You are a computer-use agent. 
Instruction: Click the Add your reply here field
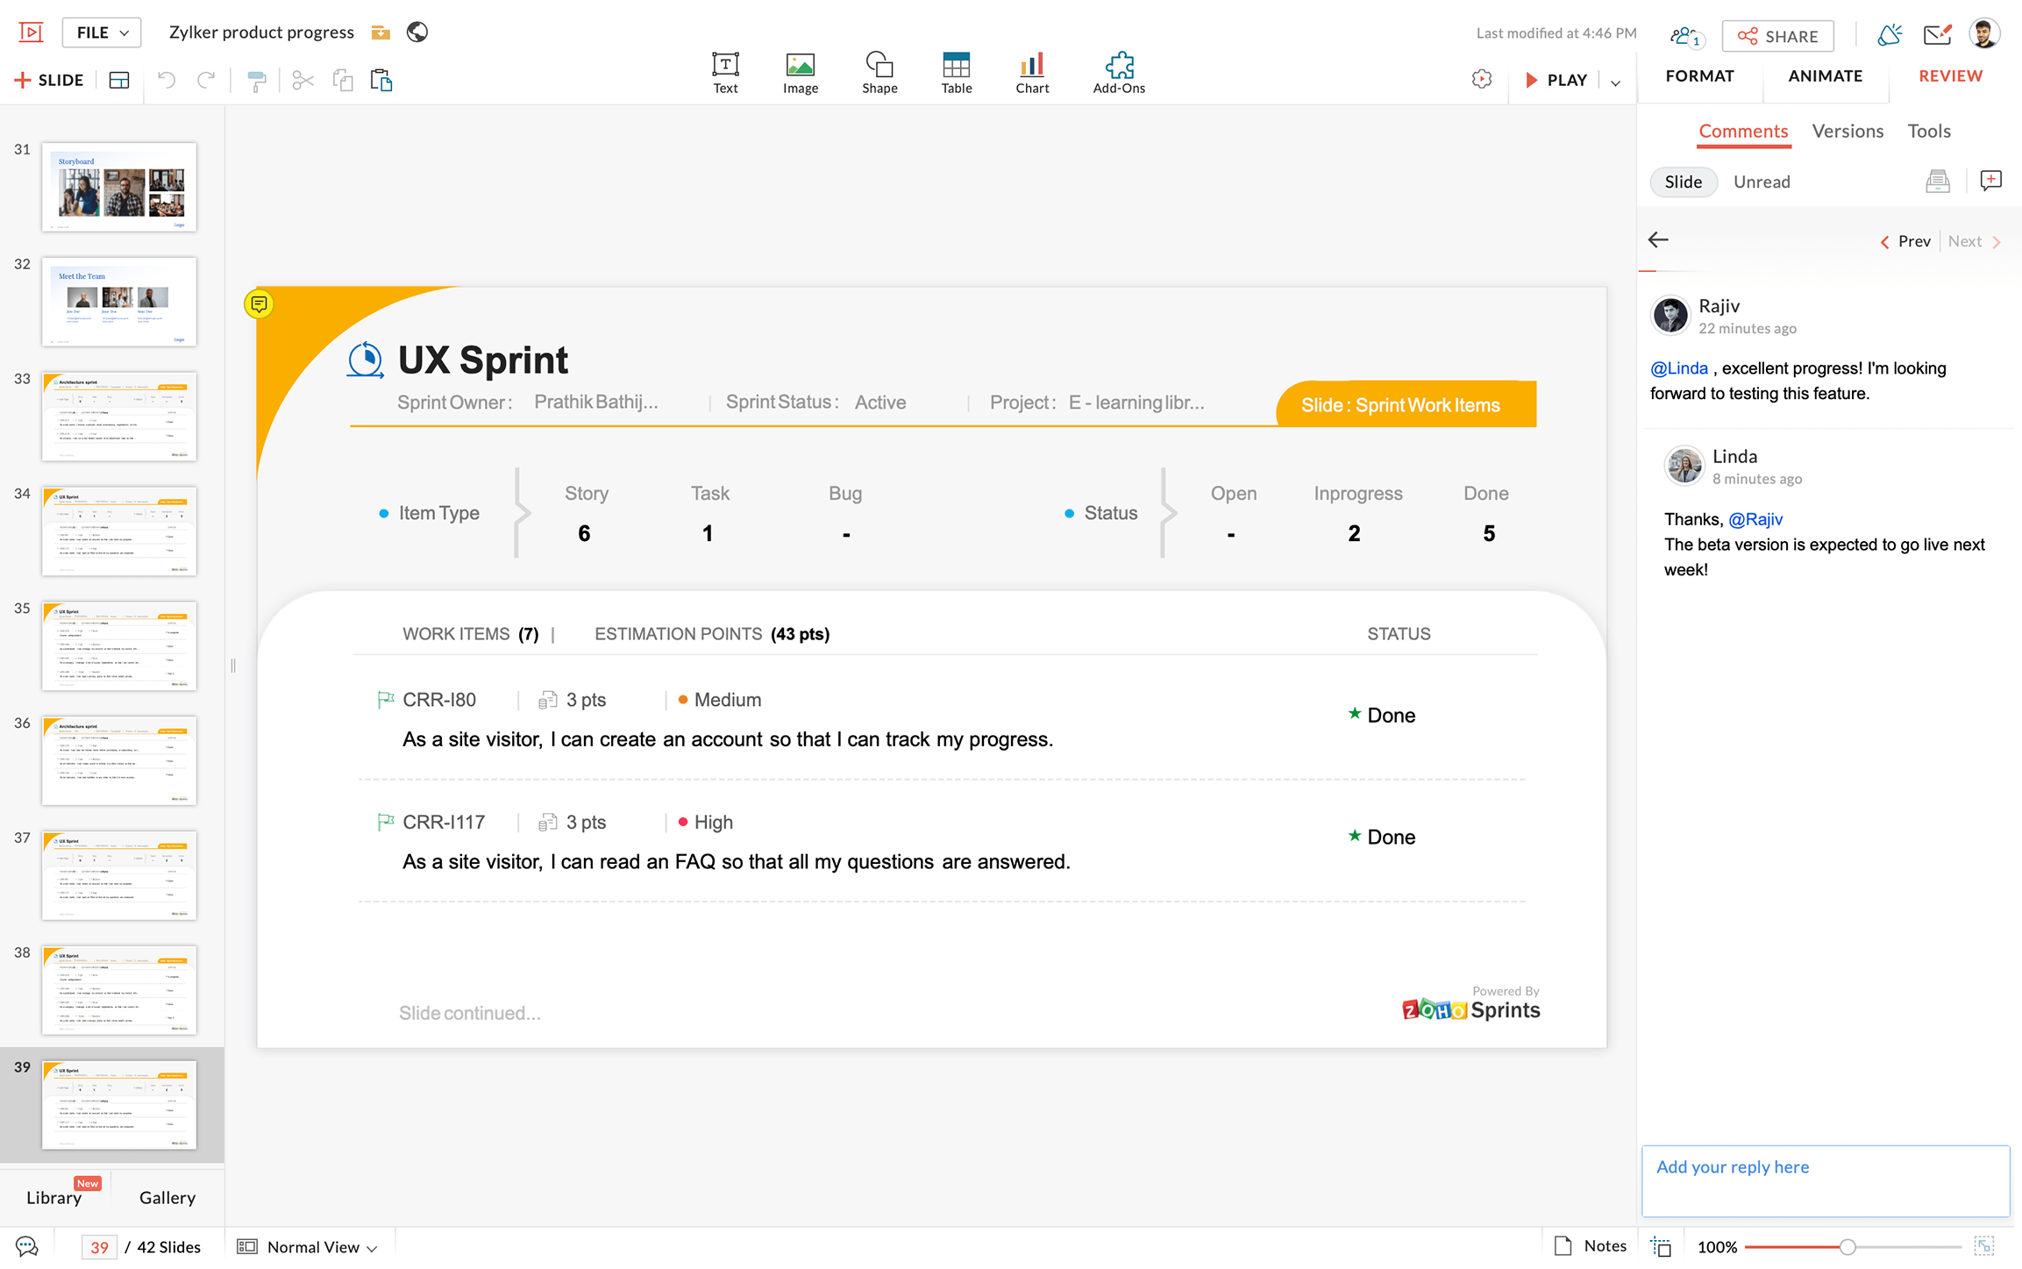(x=1826, y=1180)
